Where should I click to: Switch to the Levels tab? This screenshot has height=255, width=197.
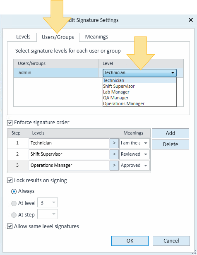click(23, 37)
